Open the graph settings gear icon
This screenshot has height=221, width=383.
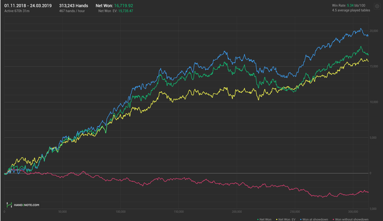pyautogui.click(x=377, y=7)
